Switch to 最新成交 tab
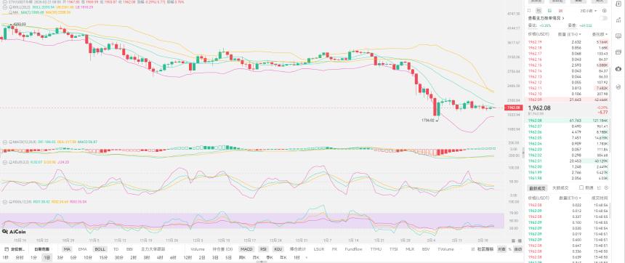Viewport: 625px width, 263px height. tap(537, 187)
